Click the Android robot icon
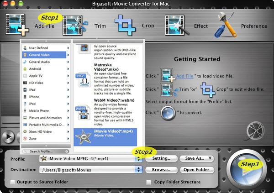Viewport: 274px width, 193px height. click(x=25, y=69)
